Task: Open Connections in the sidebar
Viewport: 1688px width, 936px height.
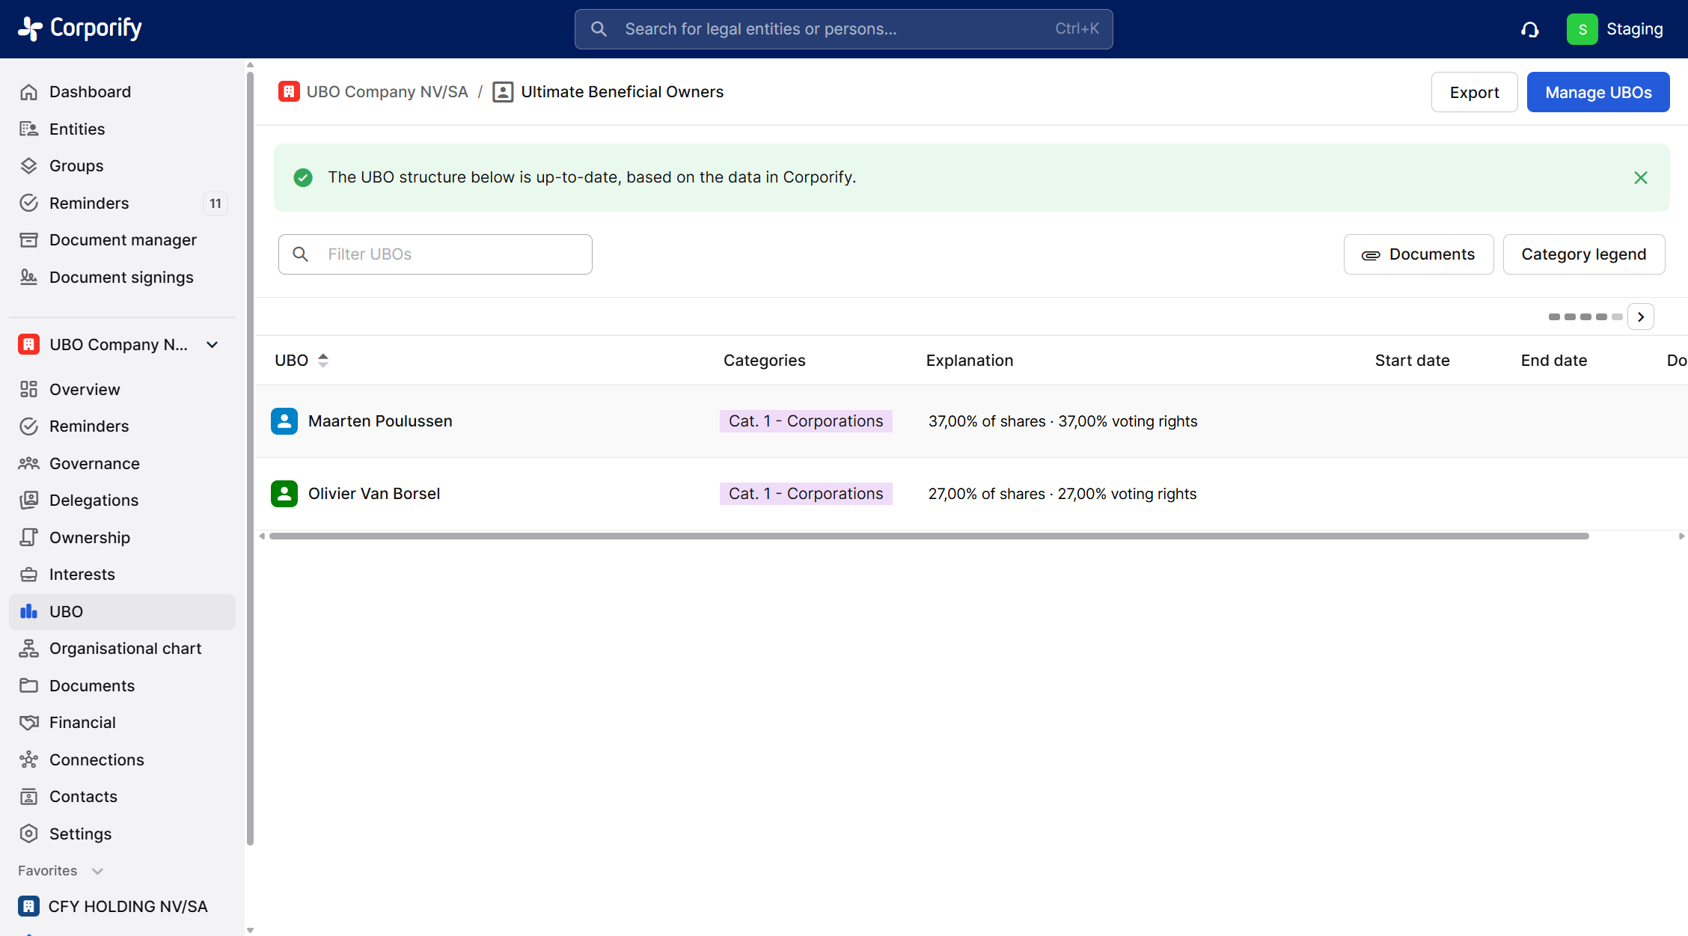Action: 97,760
